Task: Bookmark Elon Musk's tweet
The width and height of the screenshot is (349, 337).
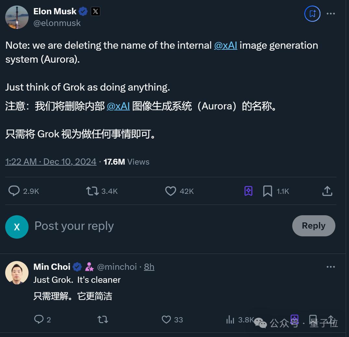Action: pyautogui.click(x=267, y=191)
